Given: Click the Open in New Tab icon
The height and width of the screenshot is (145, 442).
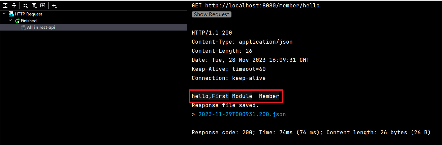Looking at the screenshot, I should (43, 5).
